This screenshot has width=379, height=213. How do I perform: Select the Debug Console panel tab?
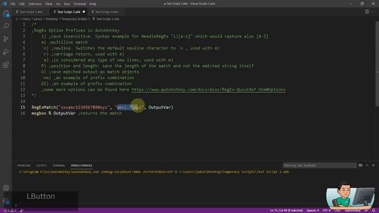82,166
